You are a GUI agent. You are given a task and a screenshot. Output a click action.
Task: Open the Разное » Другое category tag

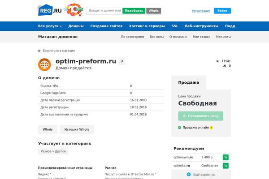pos(53,151)
